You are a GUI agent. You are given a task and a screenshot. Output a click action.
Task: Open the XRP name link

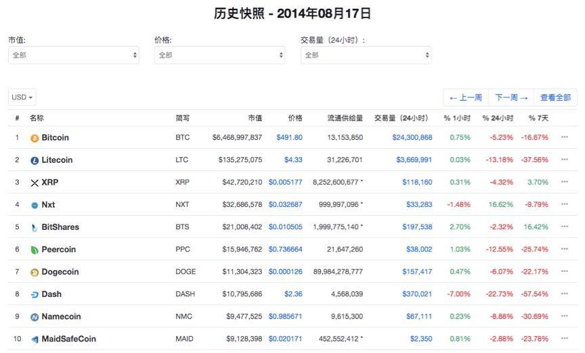point(50,183)
